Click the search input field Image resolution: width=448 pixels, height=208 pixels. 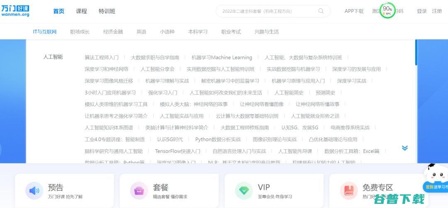coord(273,11)
